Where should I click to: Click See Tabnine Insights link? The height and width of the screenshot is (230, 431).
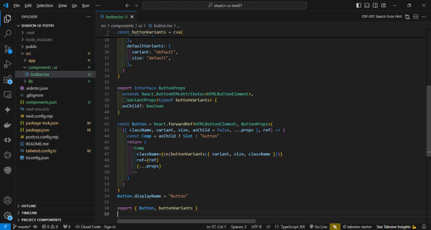click(396, 227)
